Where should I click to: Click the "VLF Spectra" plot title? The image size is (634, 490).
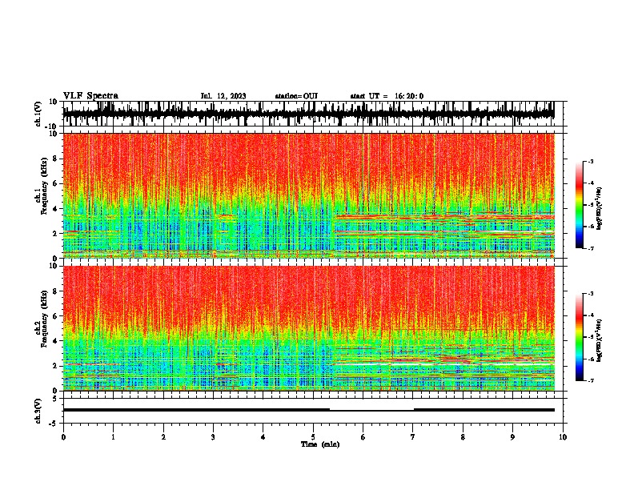pos(90,96)
